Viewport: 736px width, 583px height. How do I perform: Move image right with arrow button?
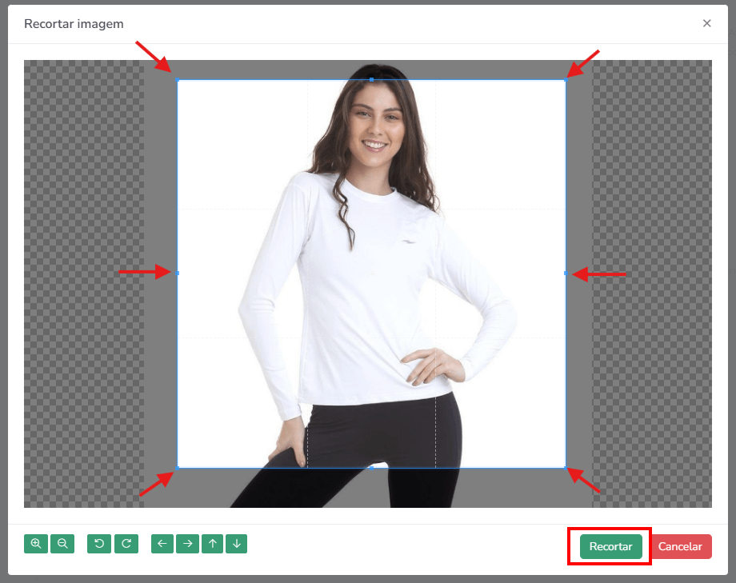pos(188,544)
